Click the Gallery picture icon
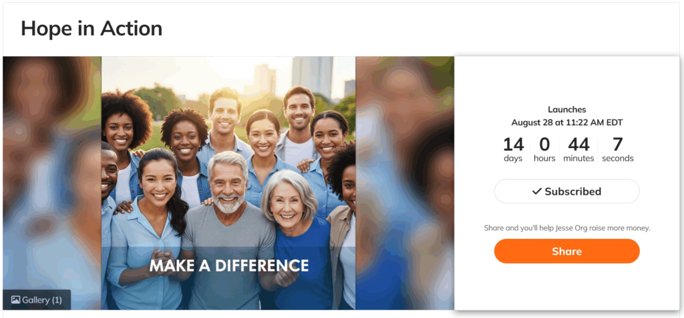The image size is (684, 318). 16,300
